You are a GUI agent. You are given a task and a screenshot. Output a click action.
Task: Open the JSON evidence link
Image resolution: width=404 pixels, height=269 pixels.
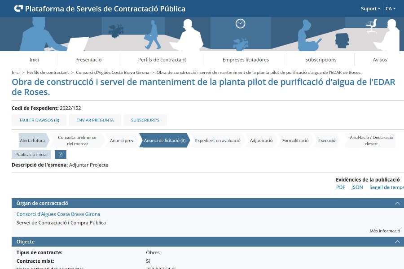coord(357,187)
